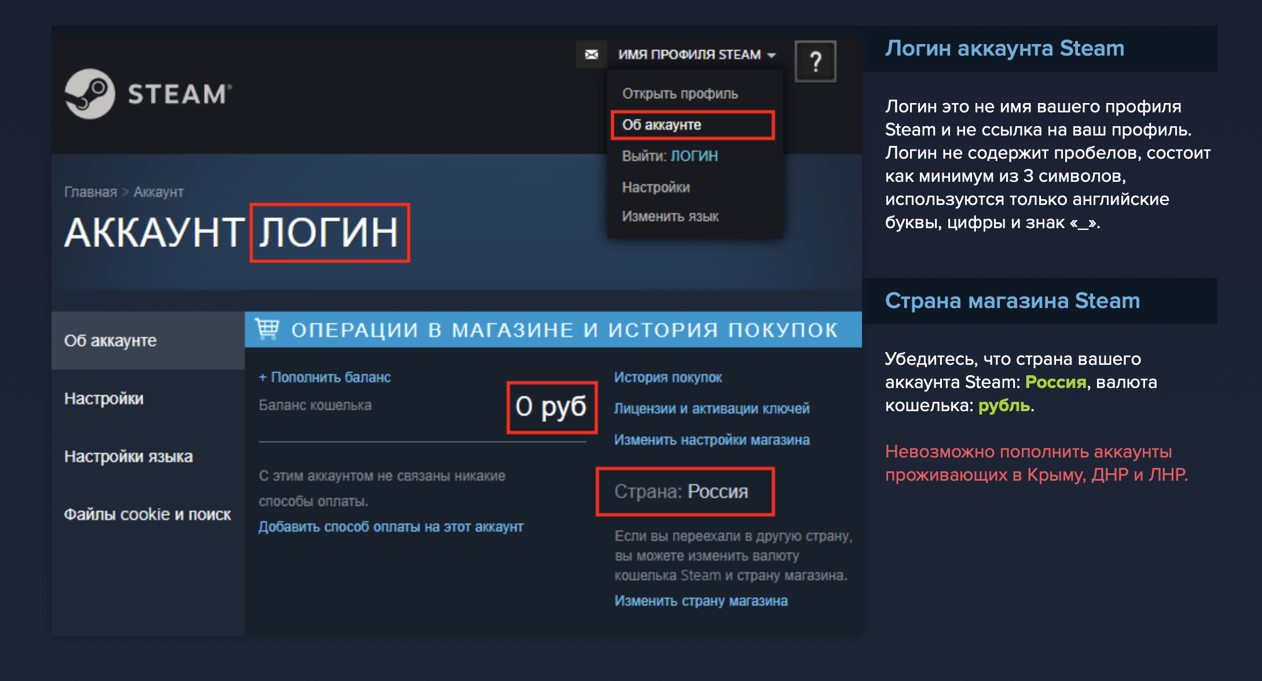Open Настройки in the profile dropdown
Image resolution: width=1262 pixels, height=681 pixels.
point(655,187)
